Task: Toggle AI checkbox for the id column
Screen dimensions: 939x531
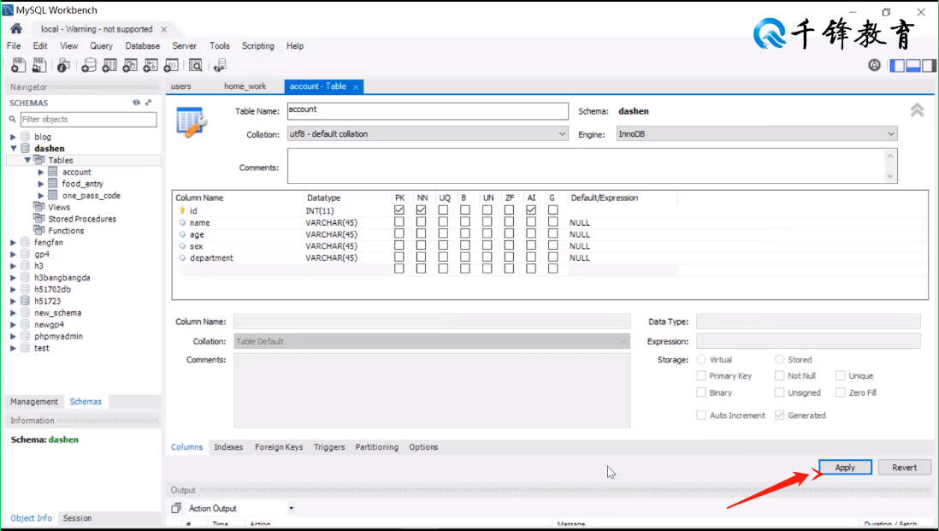Action: coord(531,210)
